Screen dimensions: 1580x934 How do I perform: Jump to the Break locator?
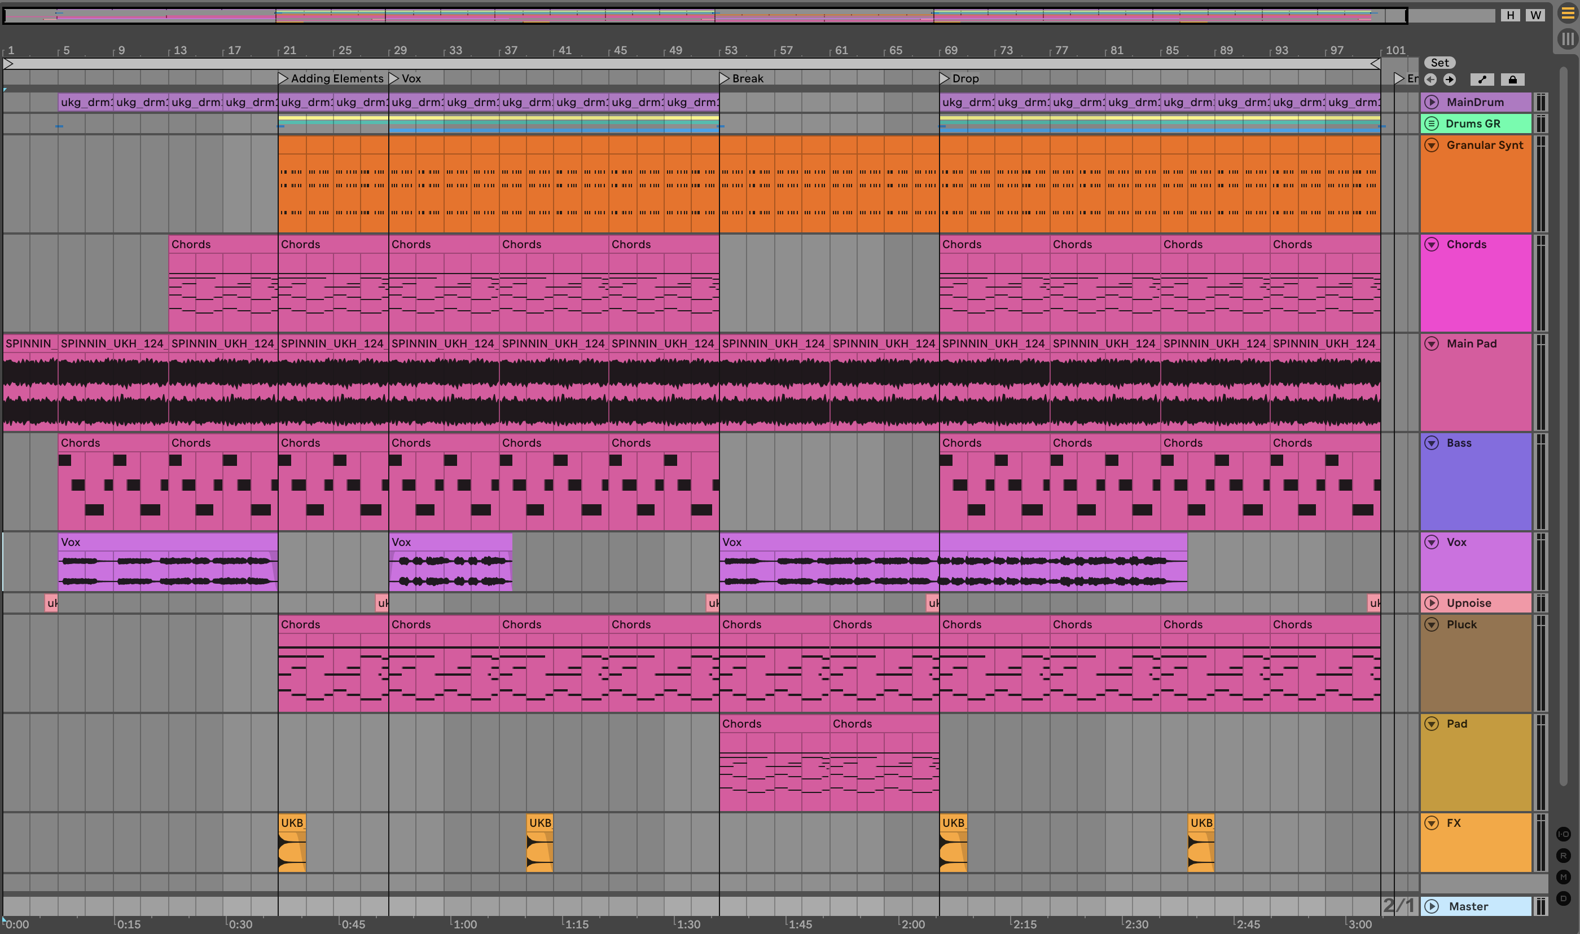725,78
